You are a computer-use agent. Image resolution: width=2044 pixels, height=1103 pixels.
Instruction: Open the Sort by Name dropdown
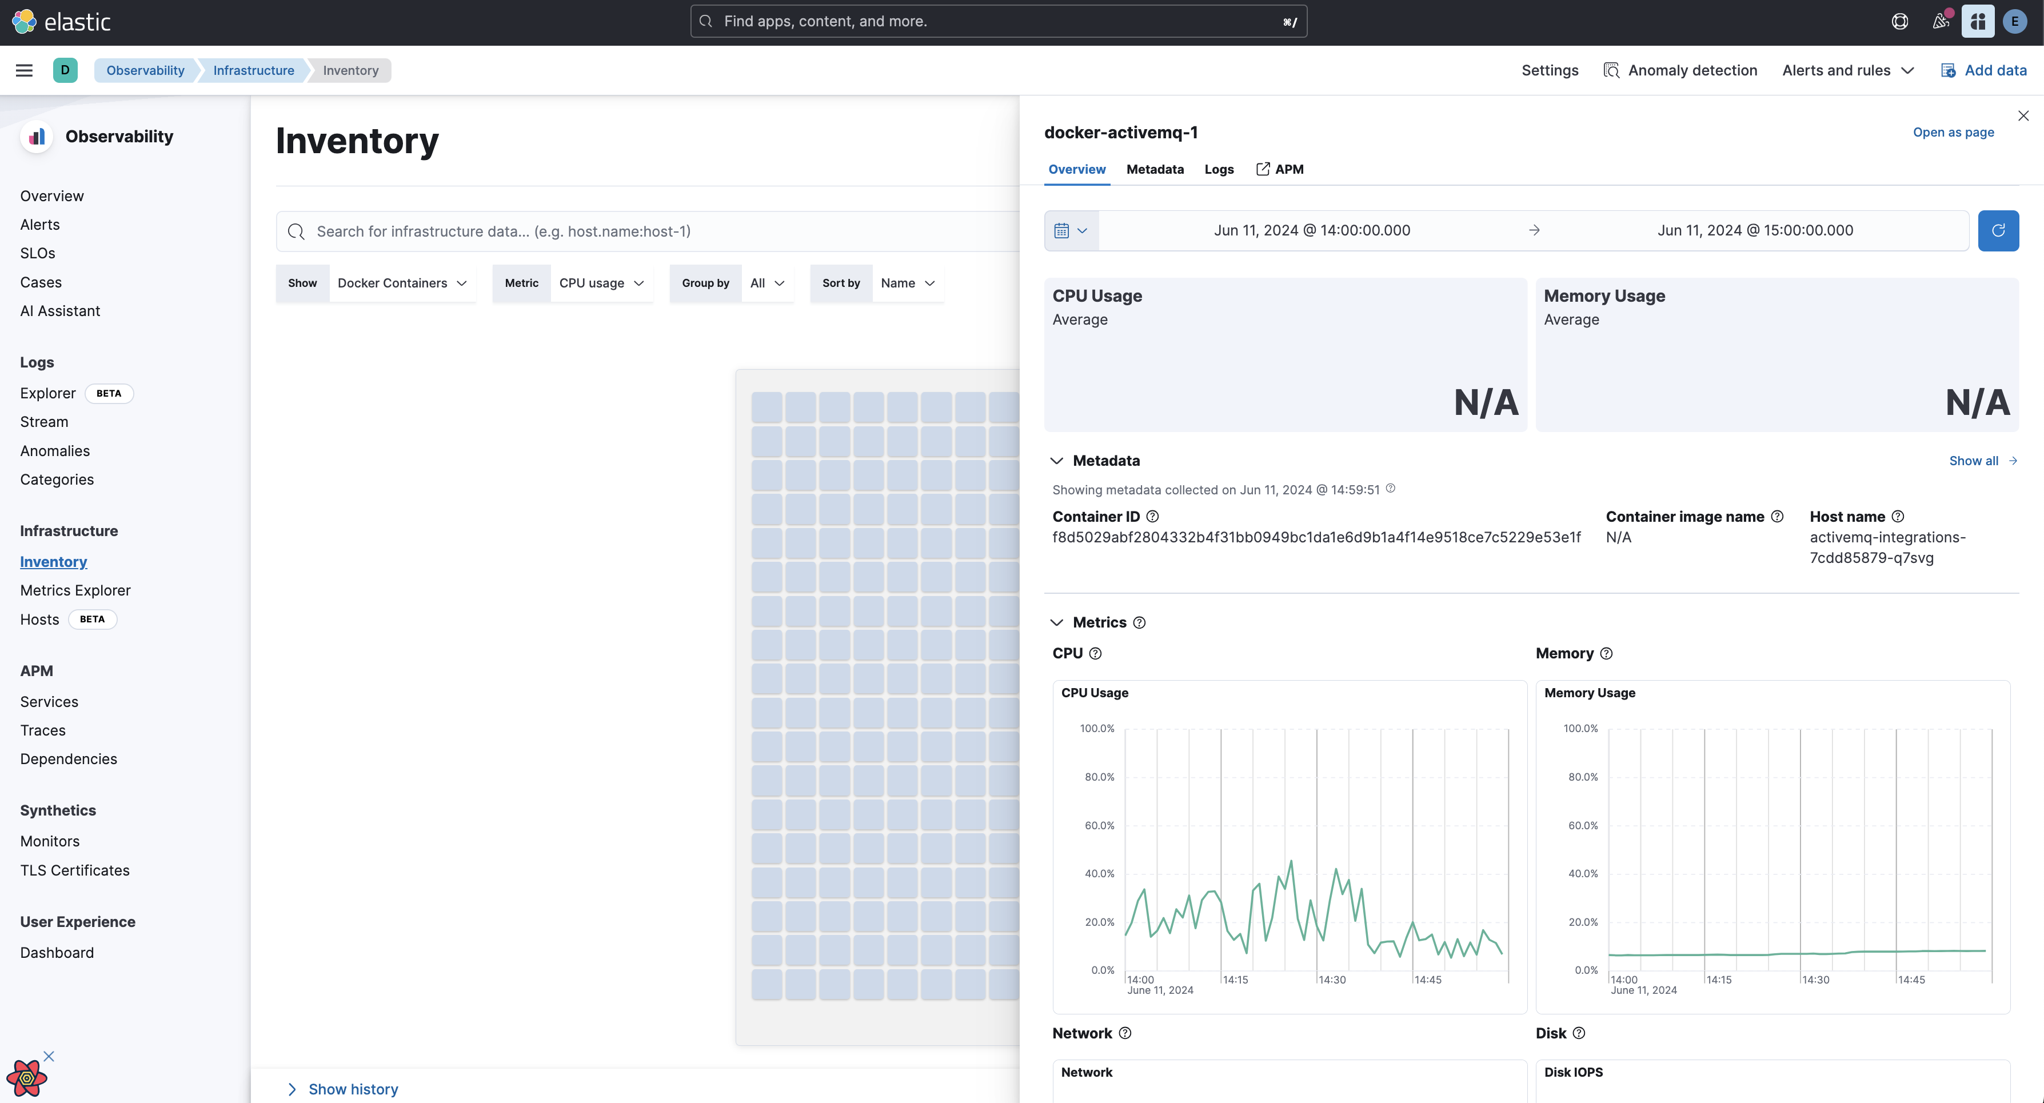pos(907,283)
